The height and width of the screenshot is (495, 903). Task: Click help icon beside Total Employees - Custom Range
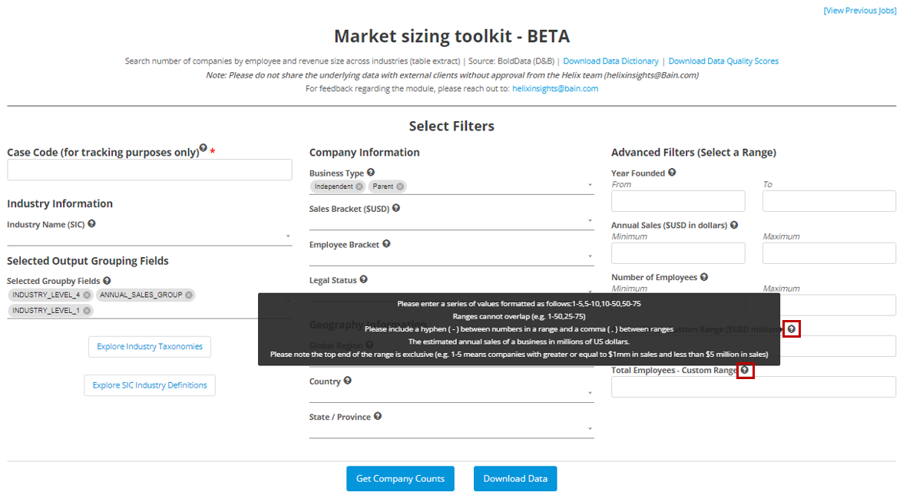click(744, 371)
